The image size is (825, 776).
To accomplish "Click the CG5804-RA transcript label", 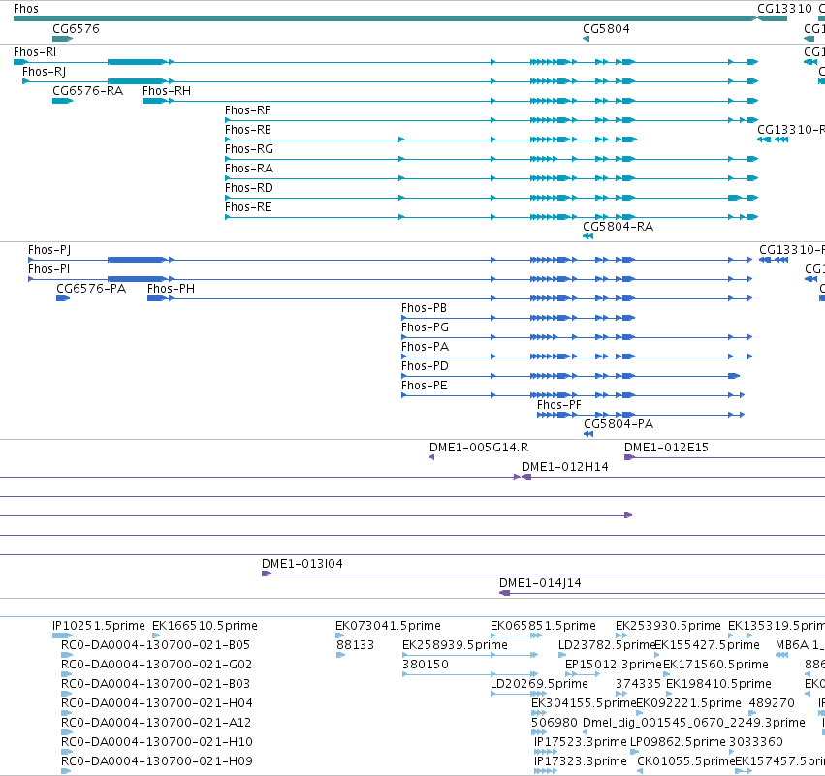I will [619, 227].
